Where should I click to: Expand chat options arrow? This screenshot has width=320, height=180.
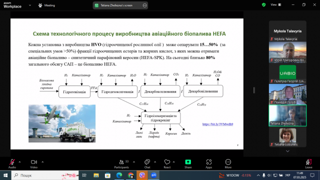pos(155,162)
